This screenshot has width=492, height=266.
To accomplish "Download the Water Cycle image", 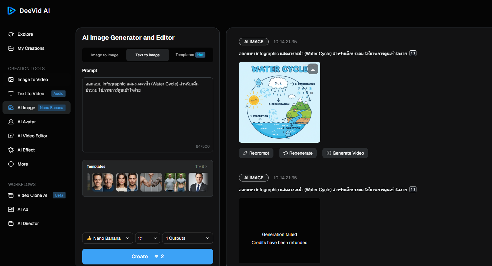I will tap(313, 69).
